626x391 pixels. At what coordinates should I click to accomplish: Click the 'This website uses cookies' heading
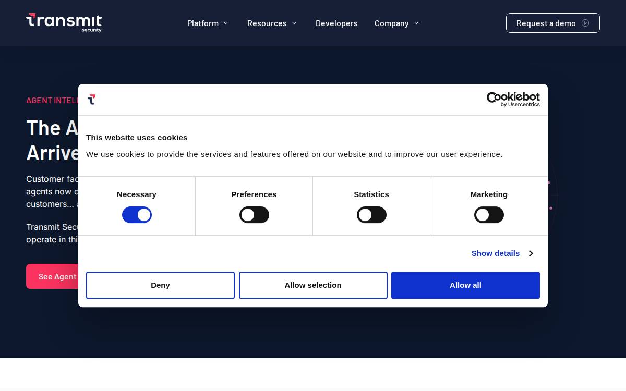(137, 138)
